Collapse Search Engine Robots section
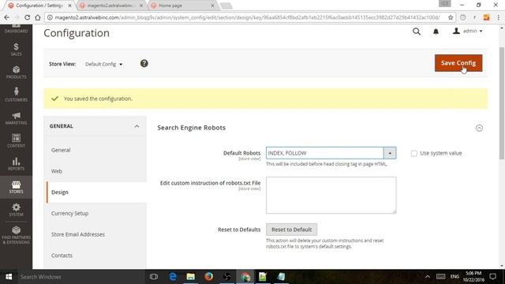The width and height of the screenshot is (505, 284). pos(479,128)
